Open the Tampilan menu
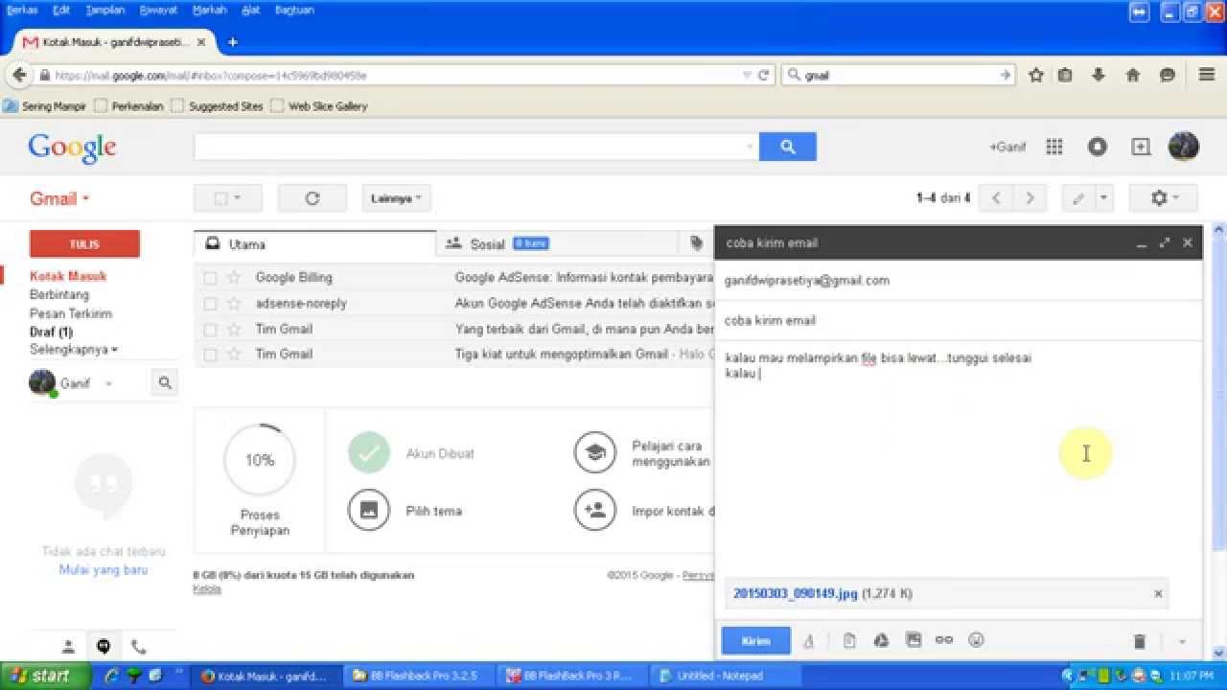Screen dimensions: 1227x690 click(104, 10)
